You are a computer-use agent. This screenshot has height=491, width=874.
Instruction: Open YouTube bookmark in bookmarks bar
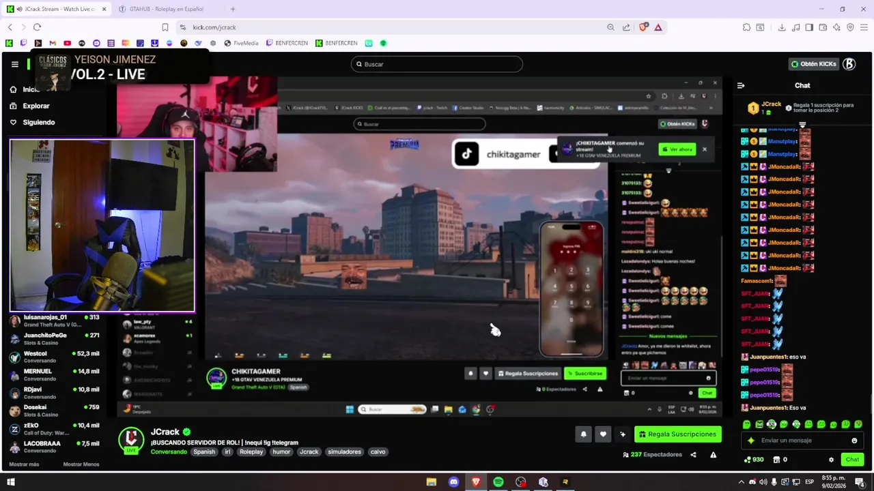point(67,43)
